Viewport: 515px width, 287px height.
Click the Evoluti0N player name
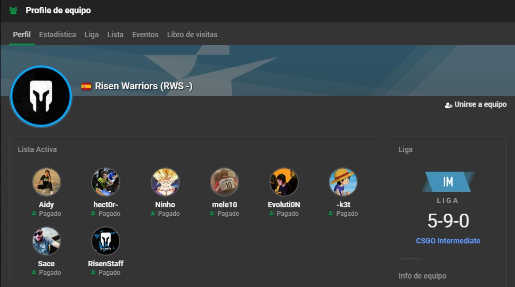pyautogui.click(x=284, y=205)
